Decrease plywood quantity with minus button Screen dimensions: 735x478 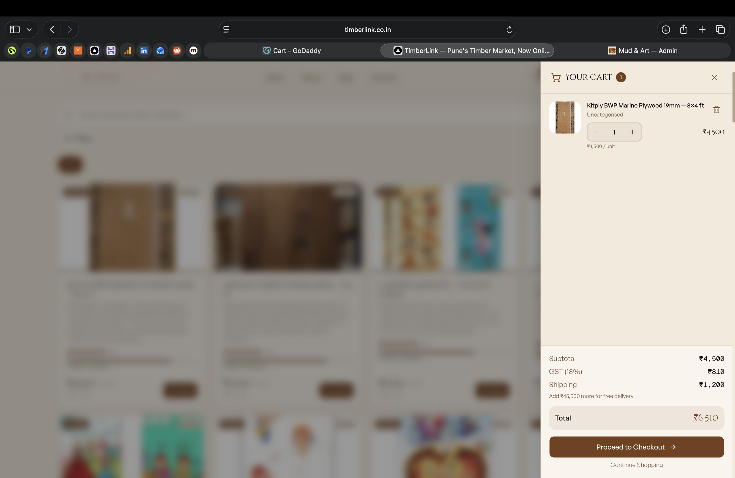pyautogui.click(x=596, y=132)
